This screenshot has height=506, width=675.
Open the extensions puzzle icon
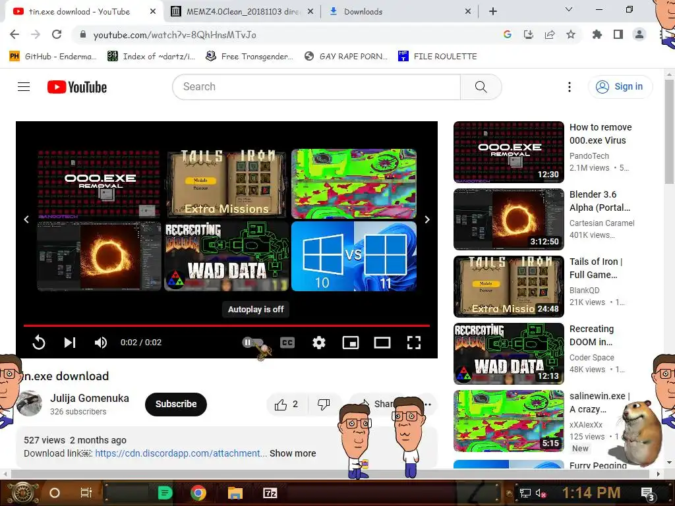[597, 34]
